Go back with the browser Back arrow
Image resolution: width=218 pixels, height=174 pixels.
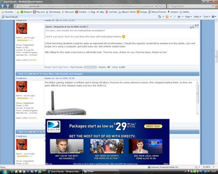coord(3,6)
